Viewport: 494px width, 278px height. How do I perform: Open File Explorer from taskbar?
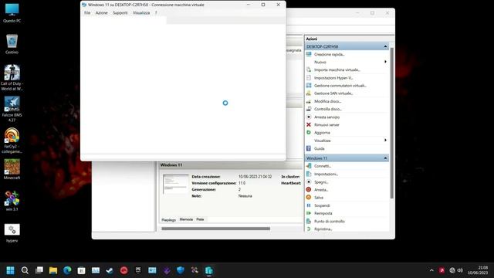pyautogui.click(x=53, y=270)
